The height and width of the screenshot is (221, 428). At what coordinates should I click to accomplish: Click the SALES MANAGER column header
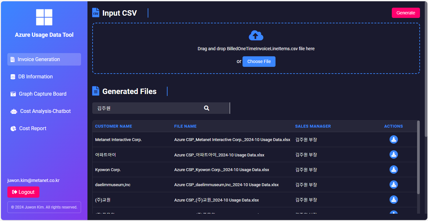tap(313, 126)
